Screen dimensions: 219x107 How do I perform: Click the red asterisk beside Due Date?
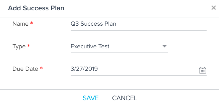[x=41, y=68]
